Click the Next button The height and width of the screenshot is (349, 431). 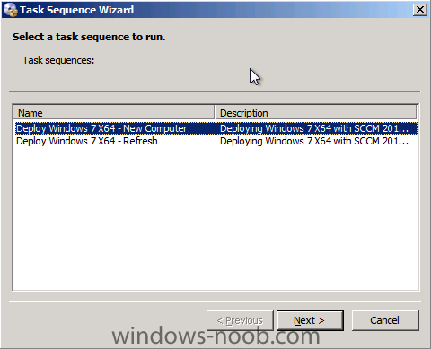pos(310,320)
